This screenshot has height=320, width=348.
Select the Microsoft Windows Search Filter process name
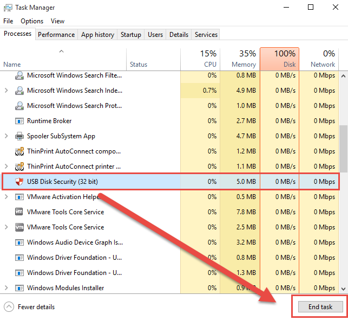(x=74, y=75)
